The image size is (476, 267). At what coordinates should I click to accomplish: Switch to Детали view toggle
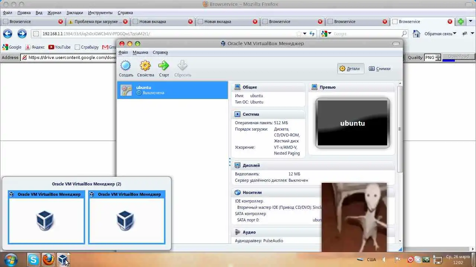[x=350, y=69]
